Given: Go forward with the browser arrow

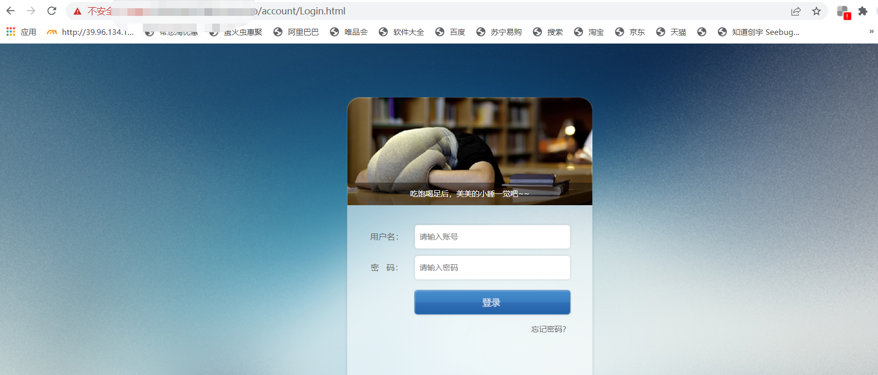Looking at the screenshot, I should coord(31,11).
